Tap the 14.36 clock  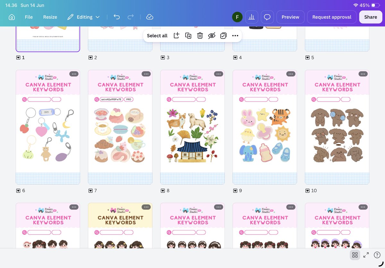(x=11, y=5)
